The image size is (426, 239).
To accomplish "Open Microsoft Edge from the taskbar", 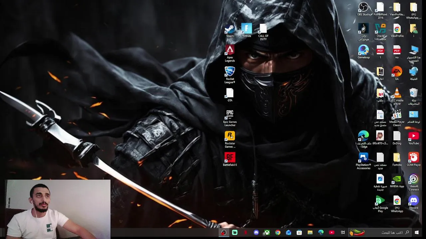I will [x=321, y=233].
